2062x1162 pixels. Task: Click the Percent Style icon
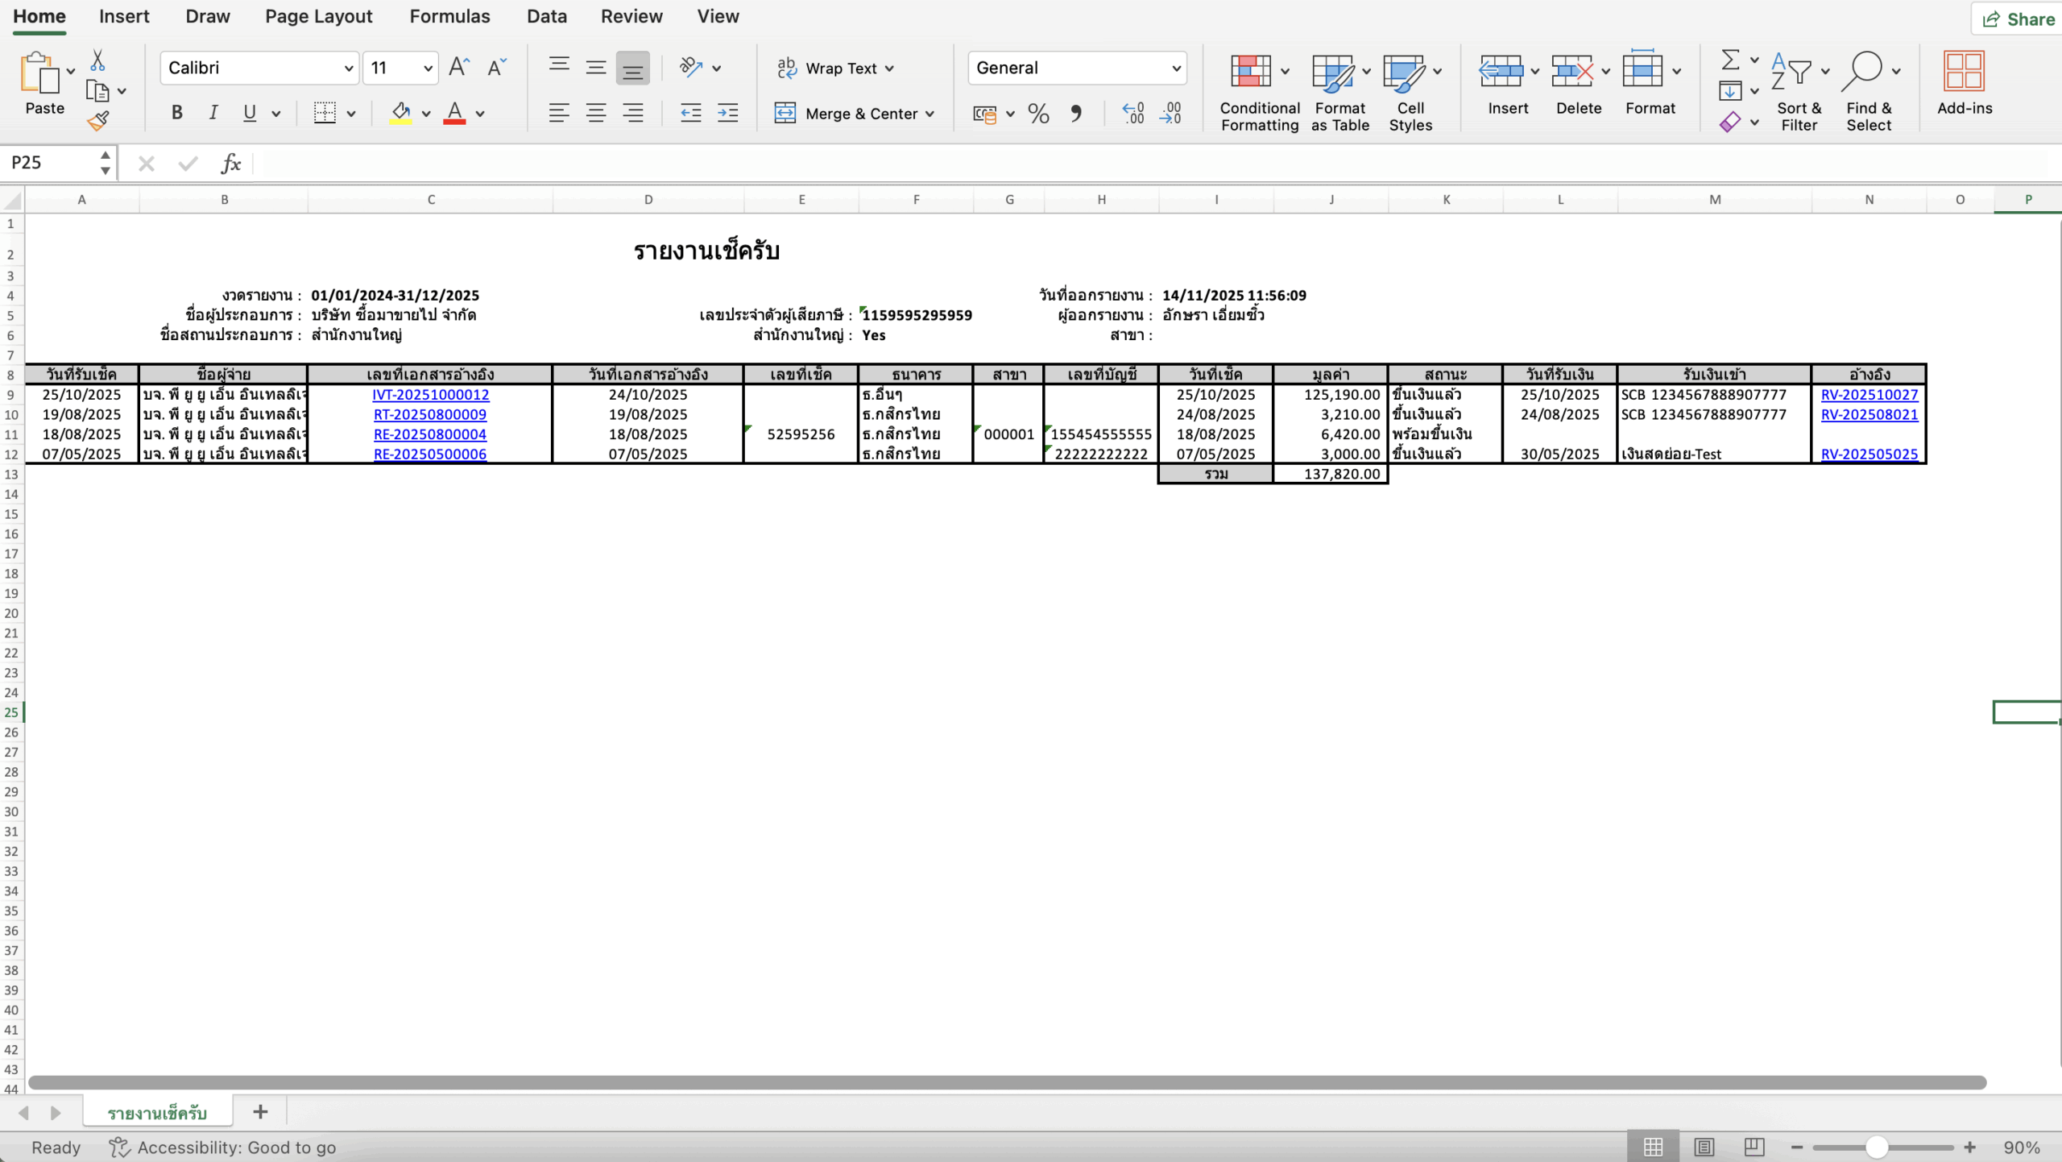1038,114
